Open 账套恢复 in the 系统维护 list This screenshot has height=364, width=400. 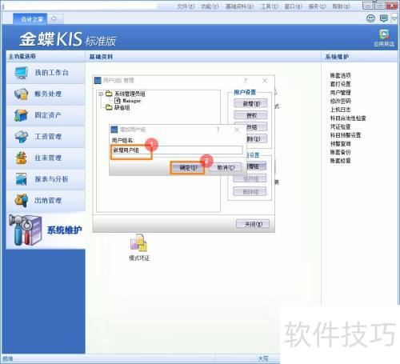(x=340, y=161)
